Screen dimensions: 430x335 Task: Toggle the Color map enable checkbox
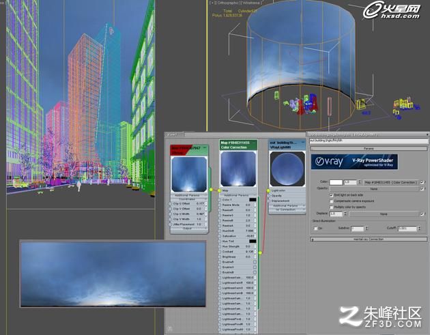[x=422, y=182]
